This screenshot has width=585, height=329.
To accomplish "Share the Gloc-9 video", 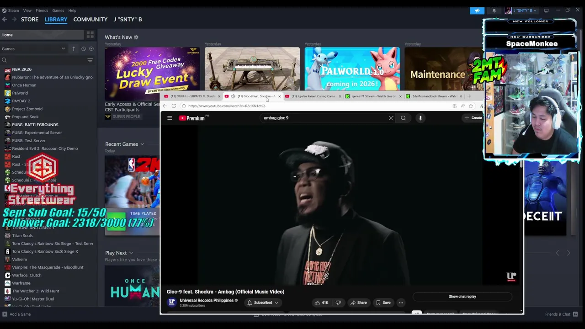I will pyautogui.click(x=358, y=302).
